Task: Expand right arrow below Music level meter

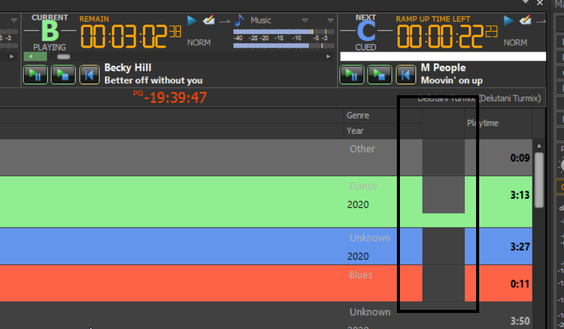Action: (x=328, y=56)
